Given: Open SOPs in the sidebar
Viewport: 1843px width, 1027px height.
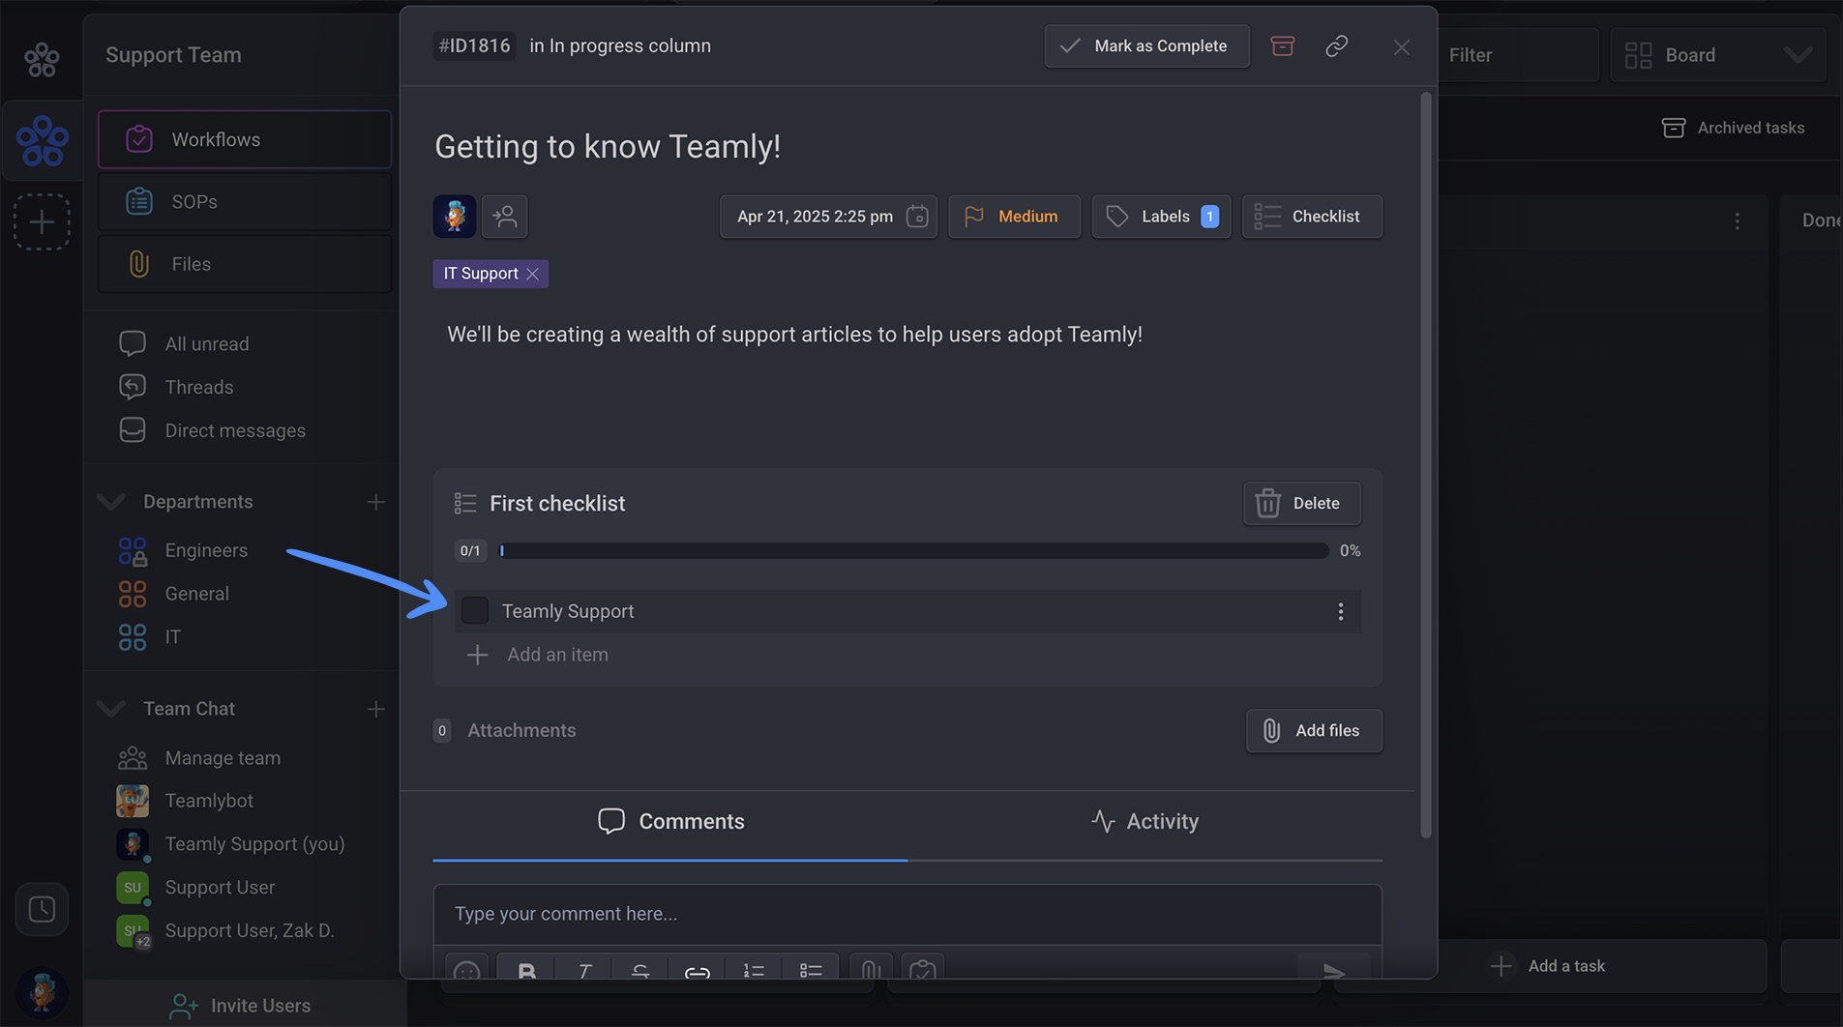Looking at the screenshot, I should pyautogui.click(x=245, y=202).
